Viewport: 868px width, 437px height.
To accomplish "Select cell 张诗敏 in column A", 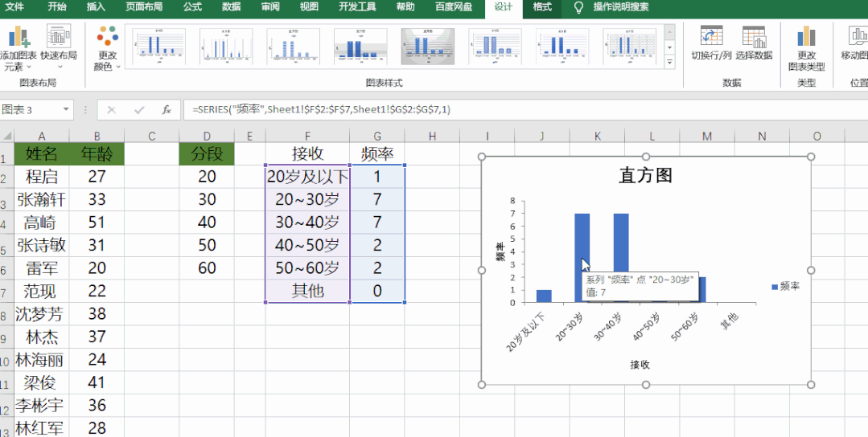I will 42,245.
